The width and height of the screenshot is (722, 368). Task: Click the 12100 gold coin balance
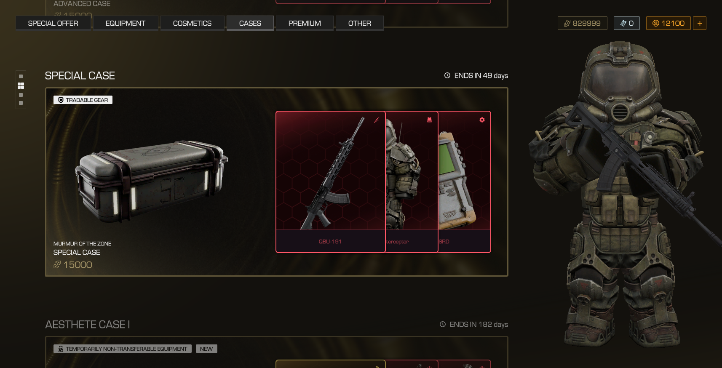[x=669, y=23]
